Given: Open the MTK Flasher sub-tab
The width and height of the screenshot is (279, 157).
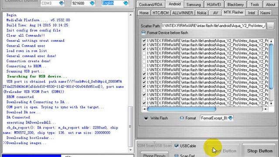Looking at the screenshot, I should tap(234, 12).
